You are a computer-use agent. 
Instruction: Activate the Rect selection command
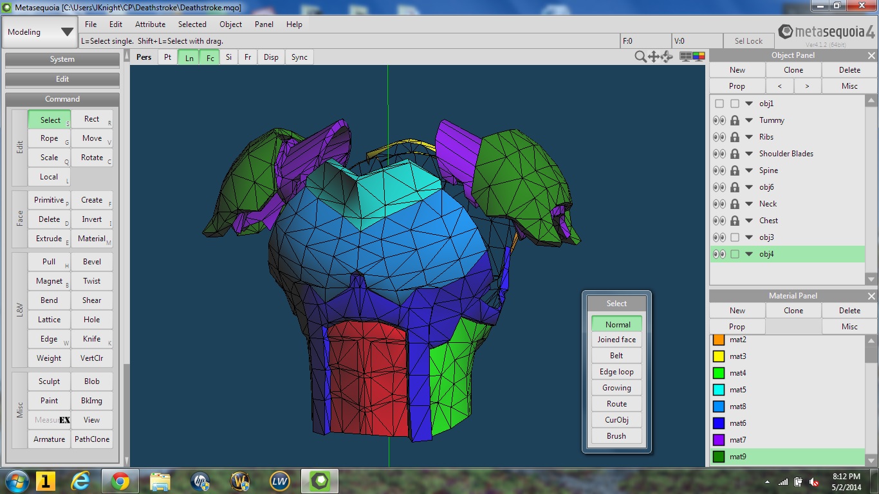point(92,119)
